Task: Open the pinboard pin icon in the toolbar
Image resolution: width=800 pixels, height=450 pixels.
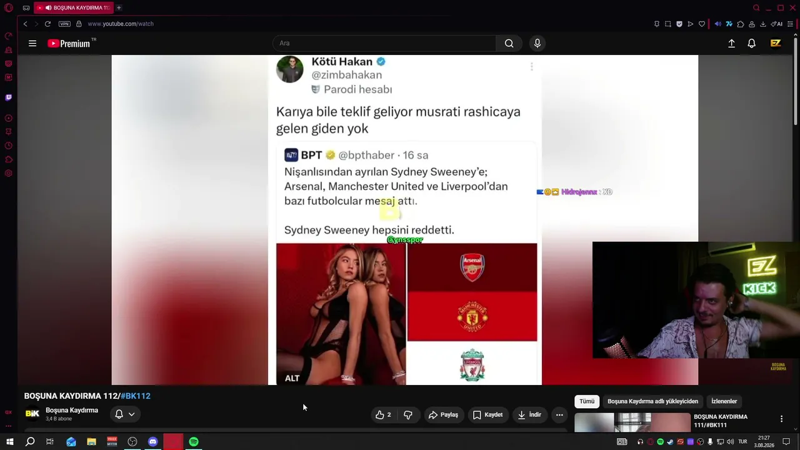Action: (657, 24)
